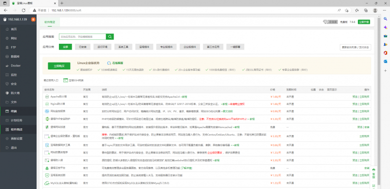Click the Apache防火墙 app icon

[47, 97]
